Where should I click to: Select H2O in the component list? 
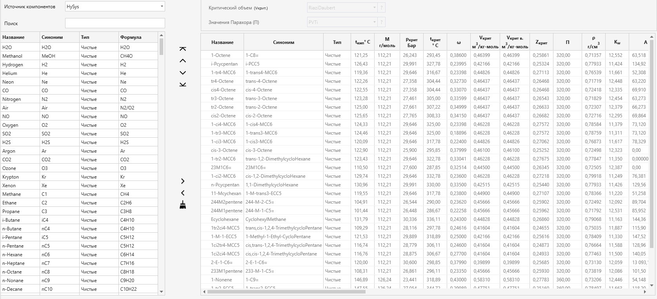coord(79,47)
